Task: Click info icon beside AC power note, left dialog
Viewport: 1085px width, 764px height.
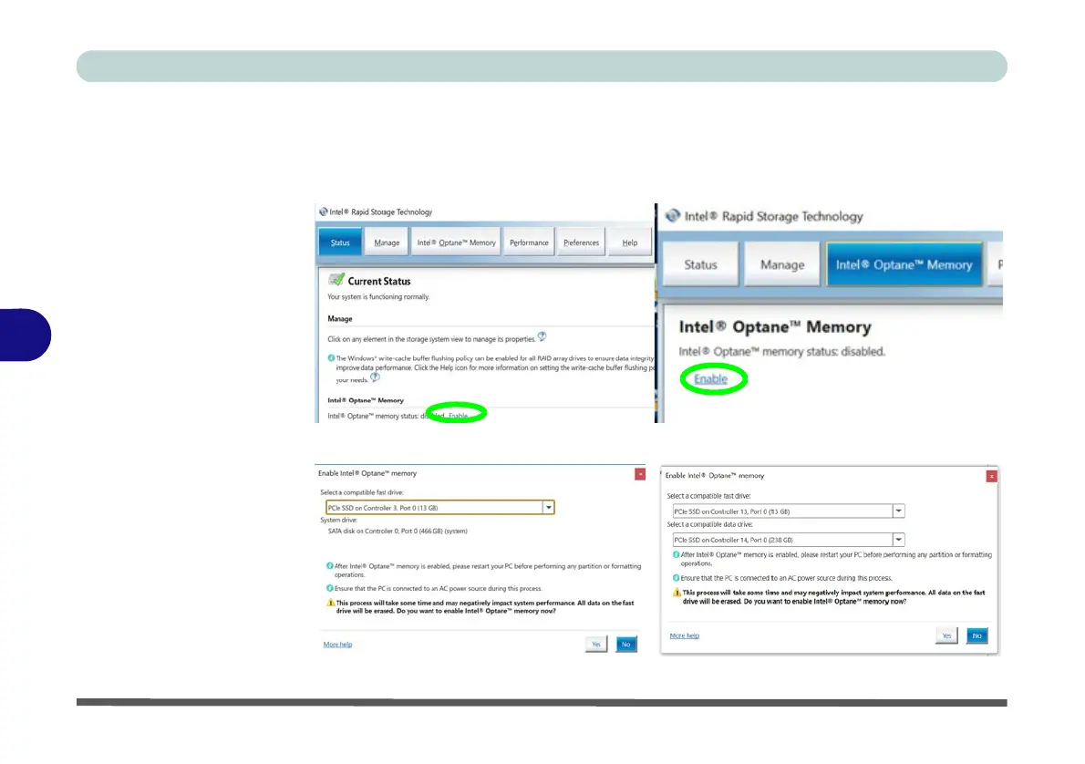Action: [330, 588]
